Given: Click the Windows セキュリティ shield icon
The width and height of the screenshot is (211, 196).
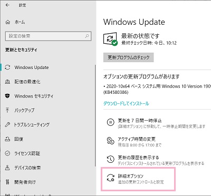Looking at the screenshot, I should [x=7, y=96].
